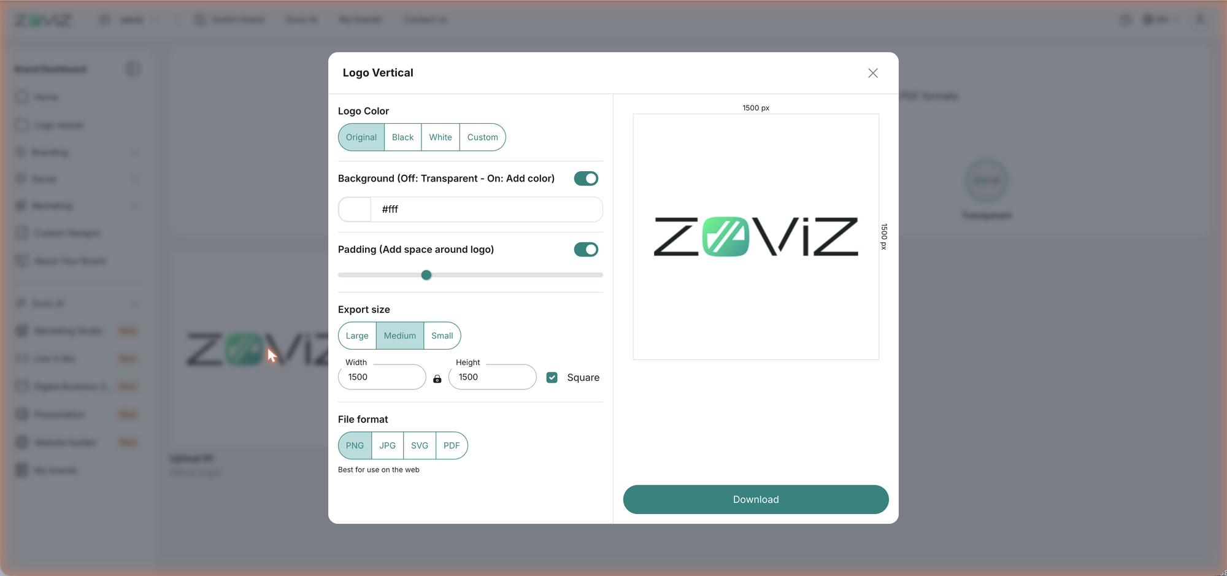Select Black logo color
Screen dimensions: 1227x576
pyautogui.click(x=403, y=137)
